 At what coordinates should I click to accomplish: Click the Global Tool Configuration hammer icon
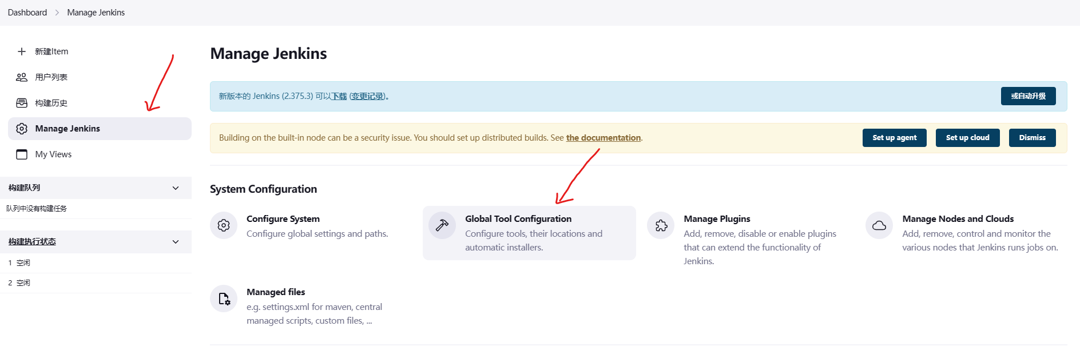coord(442,225)
